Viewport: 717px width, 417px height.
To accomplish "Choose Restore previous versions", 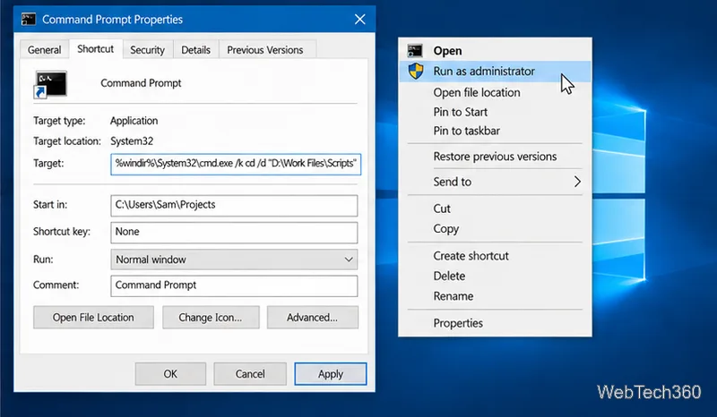I will coord(495,157).
